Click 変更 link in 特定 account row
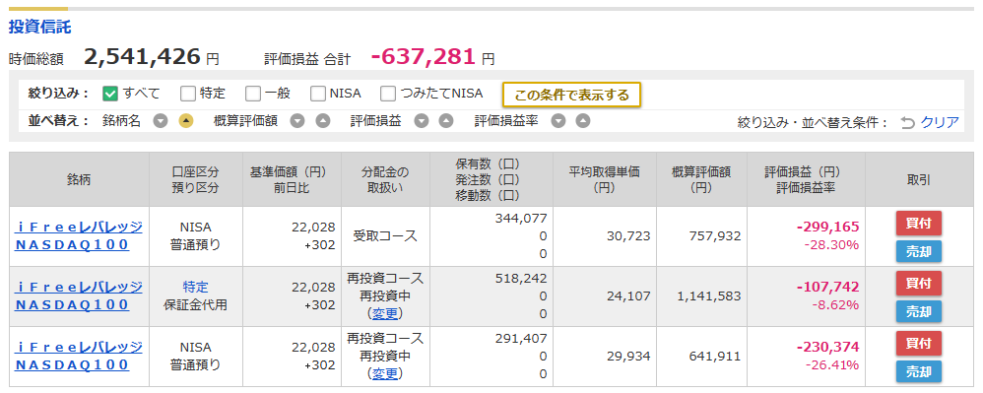The width and height of the screenshot is (983, 393). [x=385, y=313]
